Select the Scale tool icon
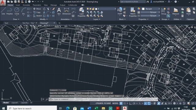Image resolution: width=196 pixels, height=110 pixels. [44, 16]
